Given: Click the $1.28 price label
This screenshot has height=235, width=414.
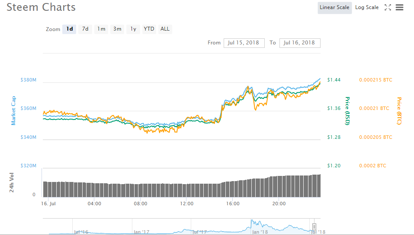Looking at the screenshot, I should (x=334, y=137).
